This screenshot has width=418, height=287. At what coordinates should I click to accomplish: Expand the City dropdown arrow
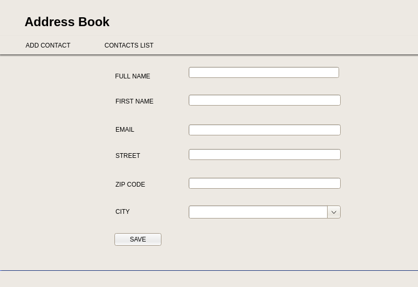coord(334,212)
